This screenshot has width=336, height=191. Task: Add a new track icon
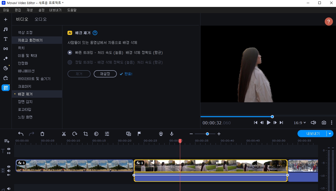(7, 141)
